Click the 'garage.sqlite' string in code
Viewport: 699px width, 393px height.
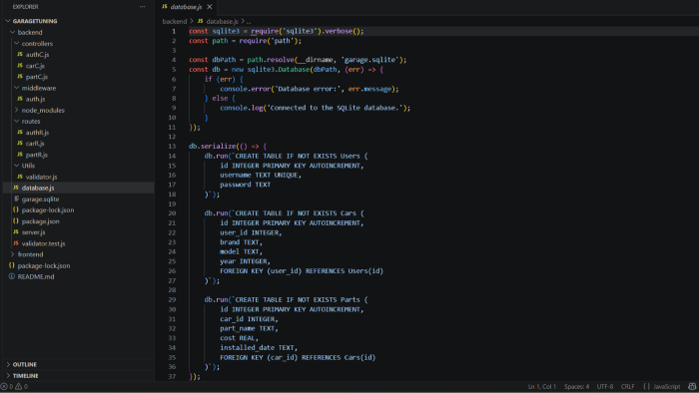point(369,60)
